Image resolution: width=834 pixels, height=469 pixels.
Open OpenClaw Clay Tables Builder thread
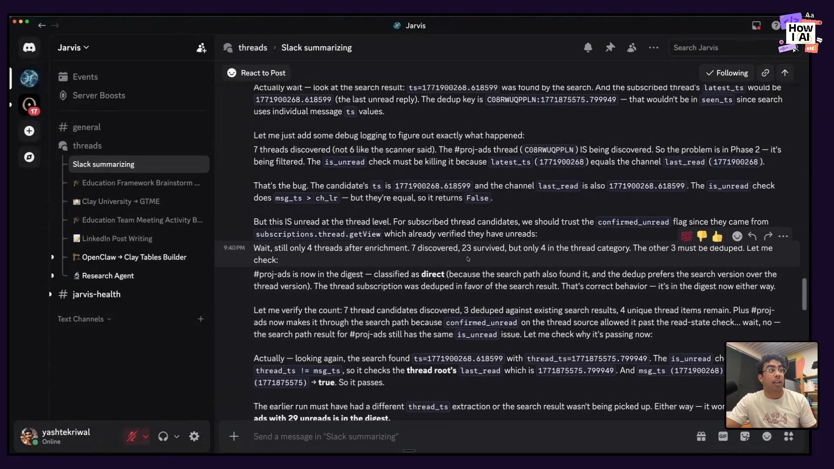[x=139, y=257]
